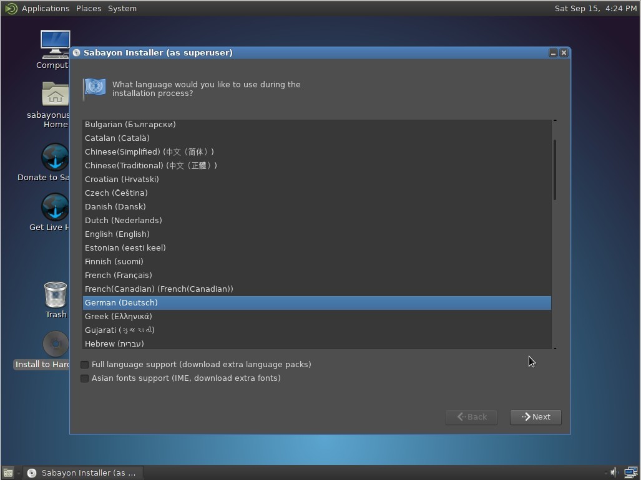Click the Sabayon Installer taskbar button
Screen dimensions: 641x480
tap(82, 473)
